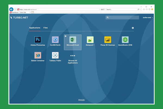Click the Microsoft Excel label text
Image resolution: width=163 pixels, height=109 pixels.
tap(73, 45)
